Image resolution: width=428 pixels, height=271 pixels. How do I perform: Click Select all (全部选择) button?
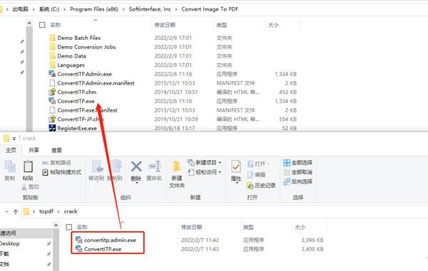tap(297, 163)
